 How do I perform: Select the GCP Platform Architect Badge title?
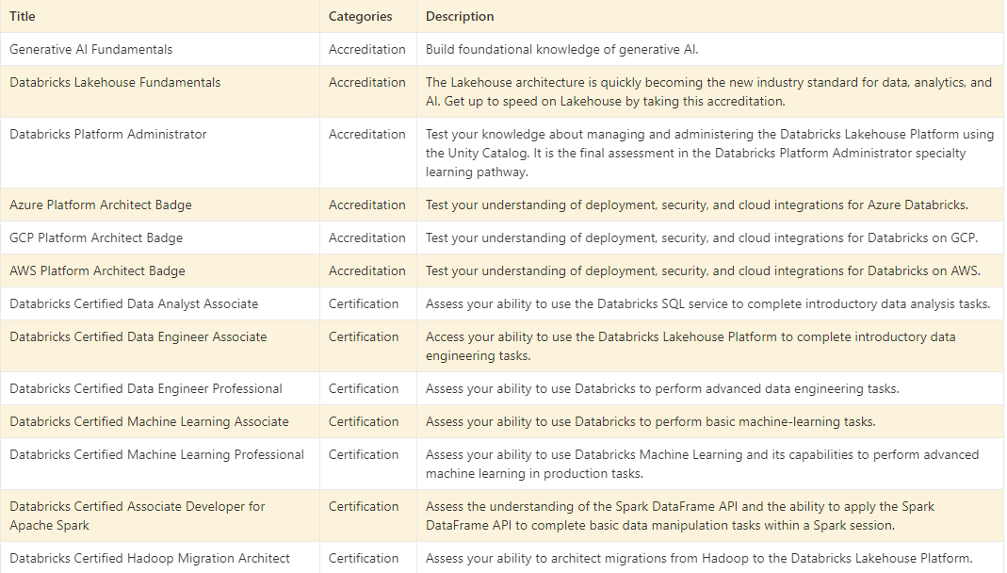coord(96,237)
